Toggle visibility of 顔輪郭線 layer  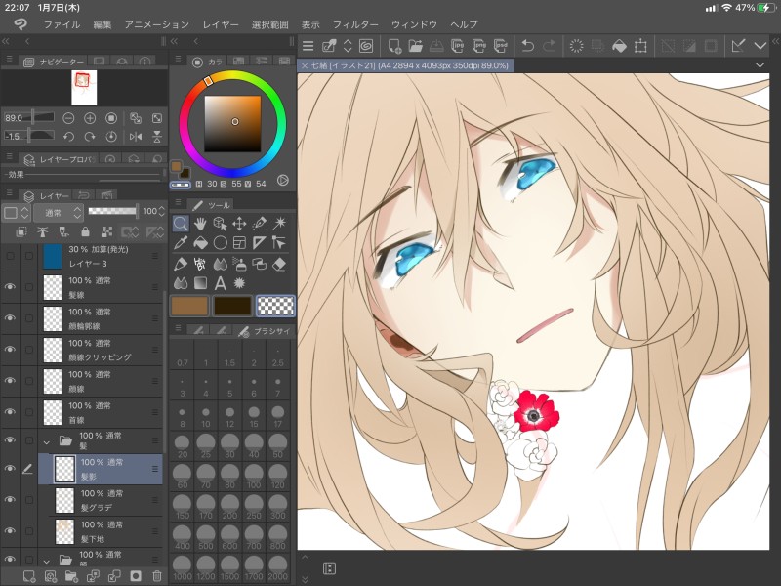click(x=10, y=318)
